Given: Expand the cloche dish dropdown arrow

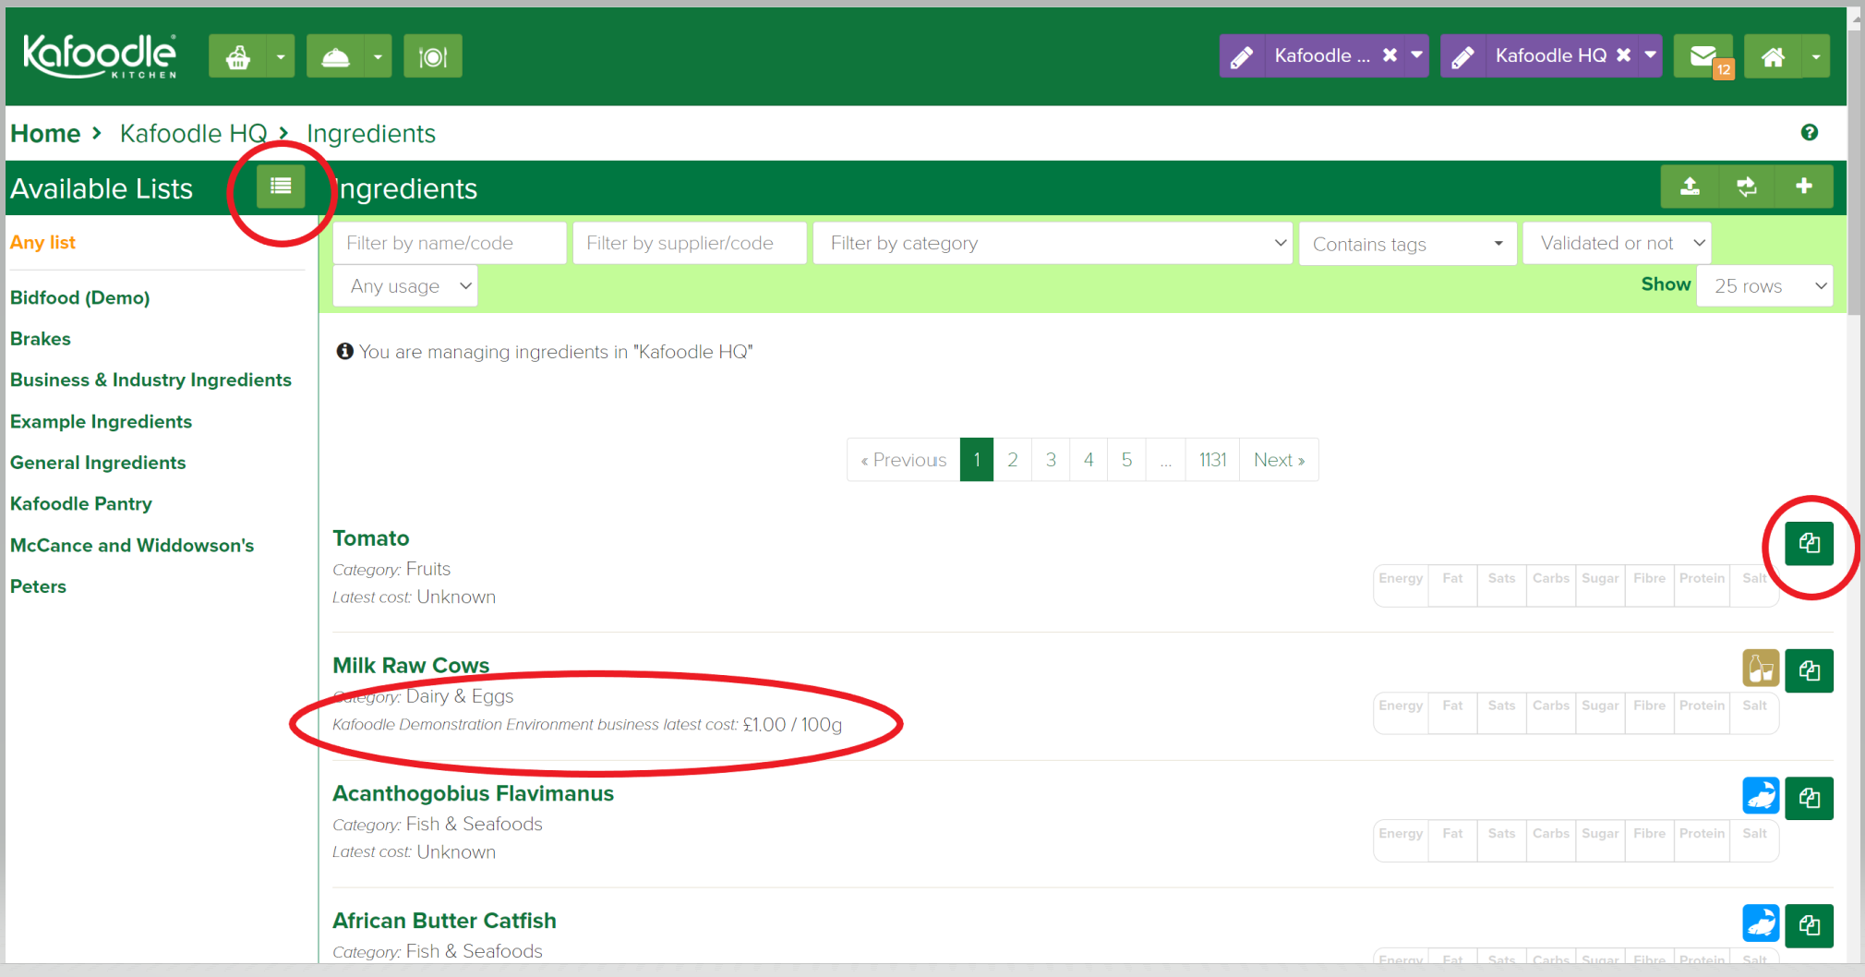Looking at the screenshot, I should (x=378, y=56).
